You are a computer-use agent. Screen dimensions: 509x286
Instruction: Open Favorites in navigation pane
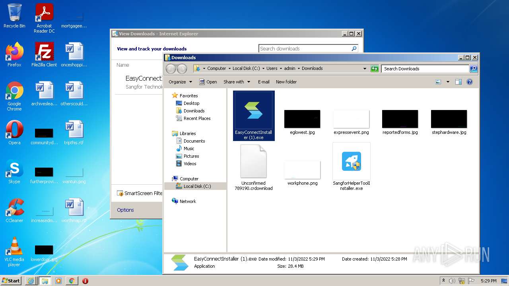pos(188,96)
